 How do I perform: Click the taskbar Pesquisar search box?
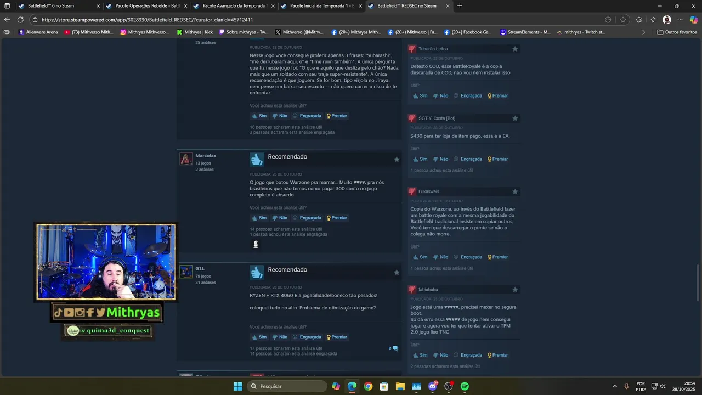[287, 386]
